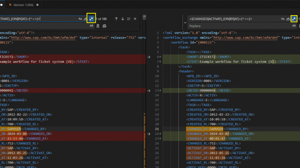300x168 pixels.
Task: Click LANGUAGE E on line 15
Action: [x=208, y=100]
